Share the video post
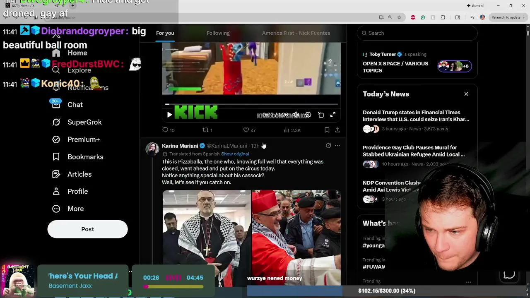 (x=337, y=130)
